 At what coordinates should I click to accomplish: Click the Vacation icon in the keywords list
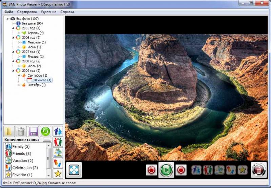(8, 161)
